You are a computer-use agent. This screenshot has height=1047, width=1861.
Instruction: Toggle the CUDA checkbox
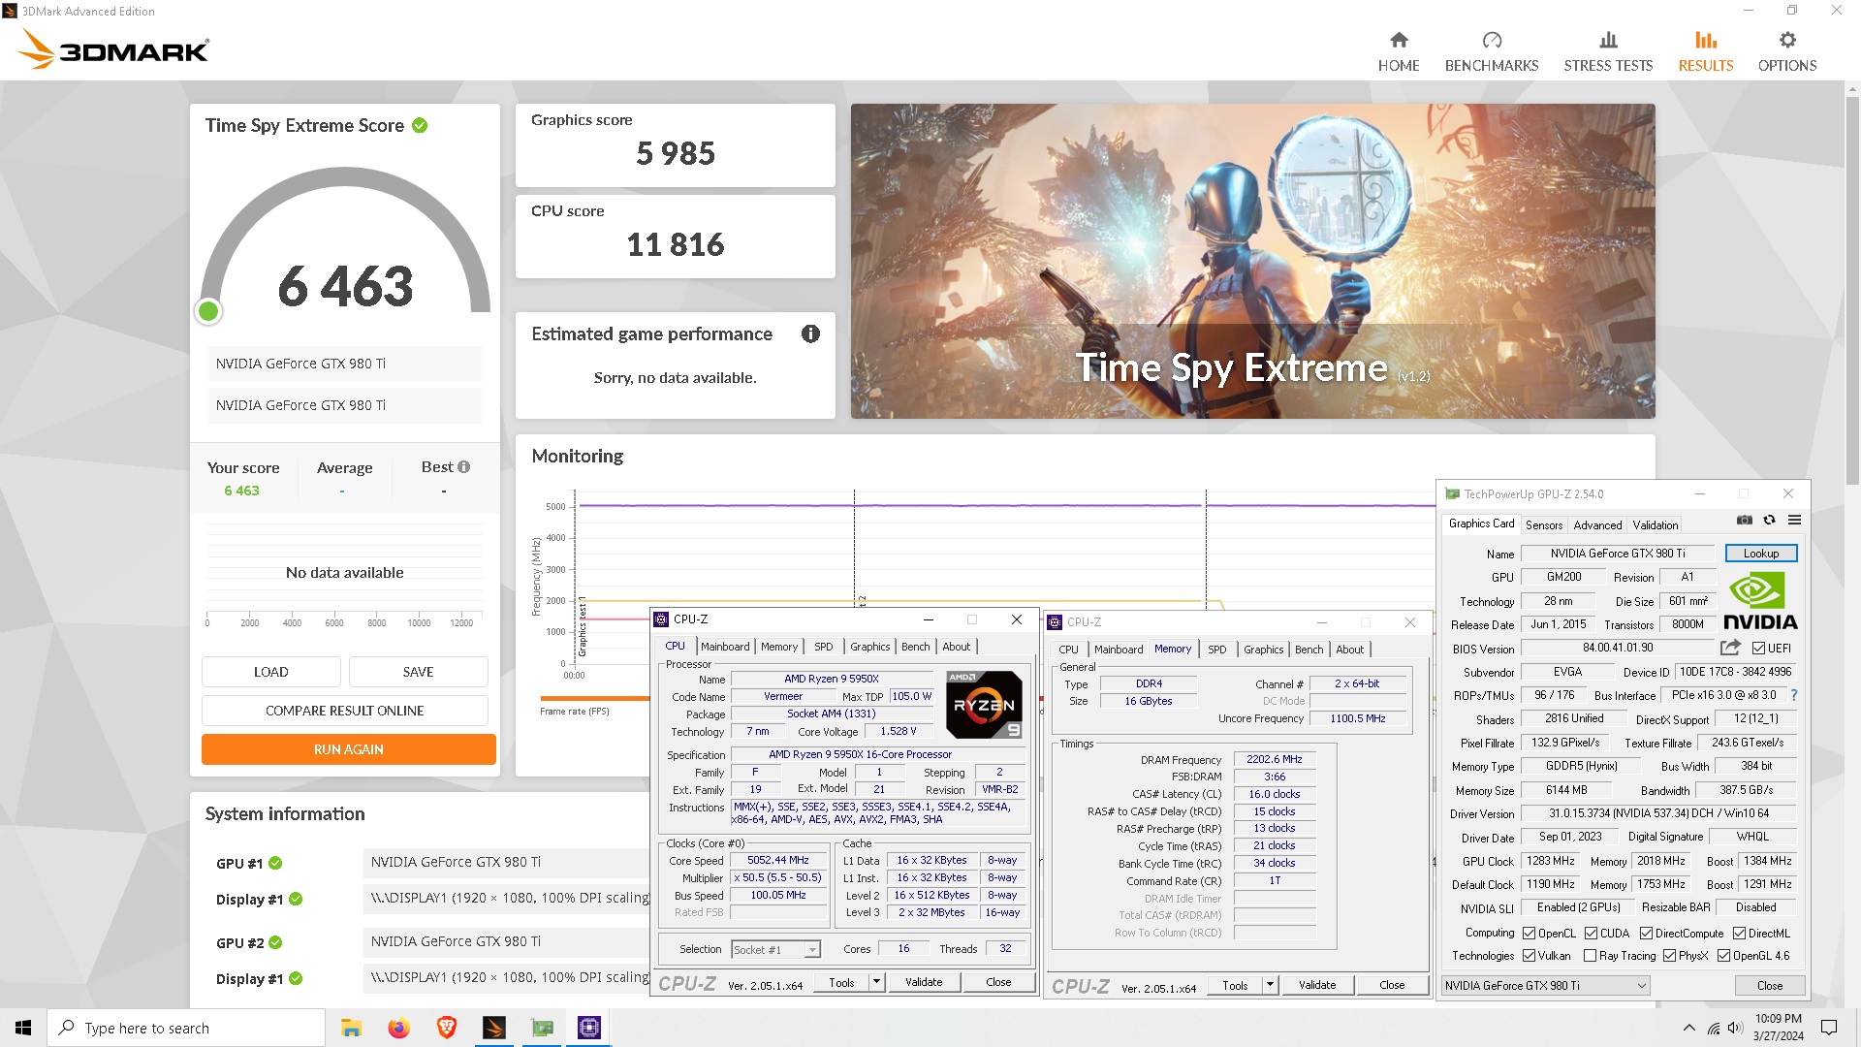(x=1591, y=934)
